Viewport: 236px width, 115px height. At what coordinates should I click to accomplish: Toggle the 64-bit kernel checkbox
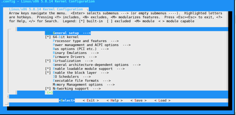48,37
